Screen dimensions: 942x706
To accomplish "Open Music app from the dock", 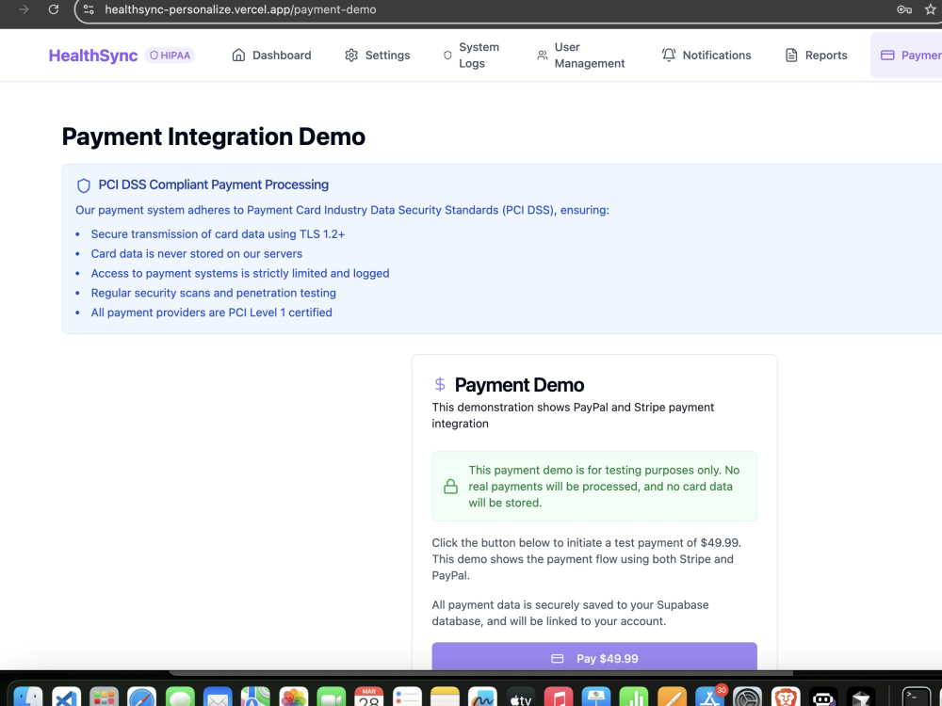I will (558, 697).
